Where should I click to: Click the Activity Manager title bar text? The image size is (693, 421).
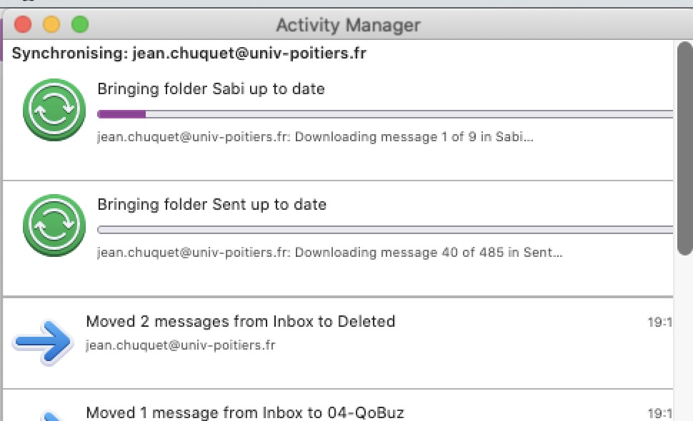[x=348, y=26]
